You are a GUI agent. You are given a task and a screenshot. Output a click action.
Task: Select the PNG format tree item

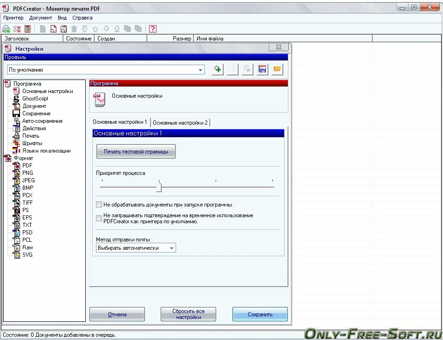pos(27,173)
